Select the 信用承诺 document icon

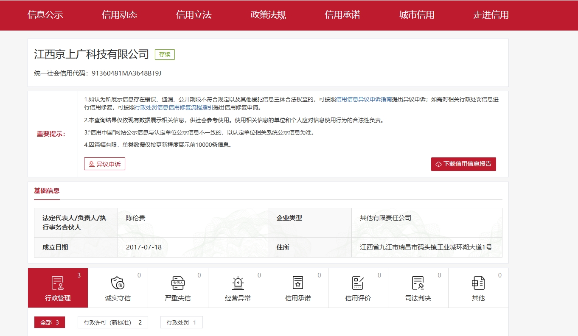[298, 283]
